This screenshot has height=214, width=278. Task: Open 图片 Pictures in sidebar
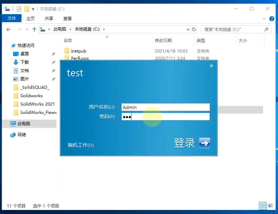(25, 79)
